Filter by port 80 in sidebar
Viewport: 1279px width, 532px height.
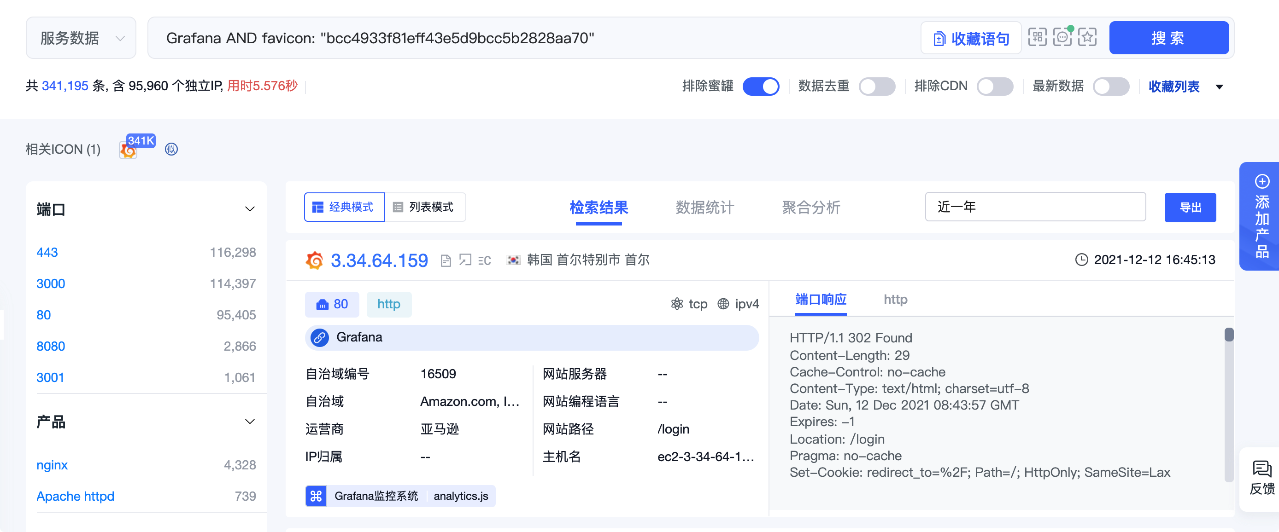(x=44, y=315)
